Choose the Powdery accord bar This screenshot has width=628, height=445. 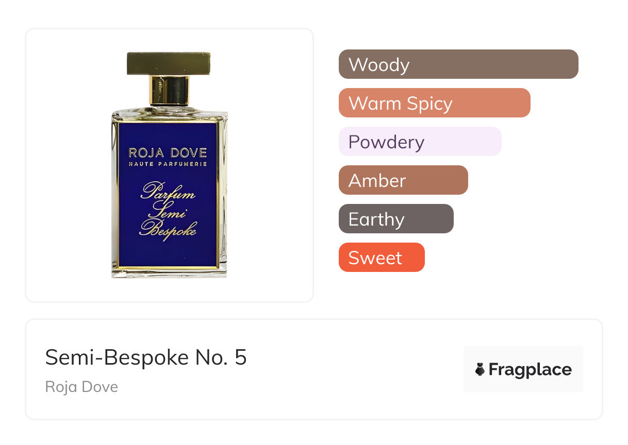tap(420, 142)
